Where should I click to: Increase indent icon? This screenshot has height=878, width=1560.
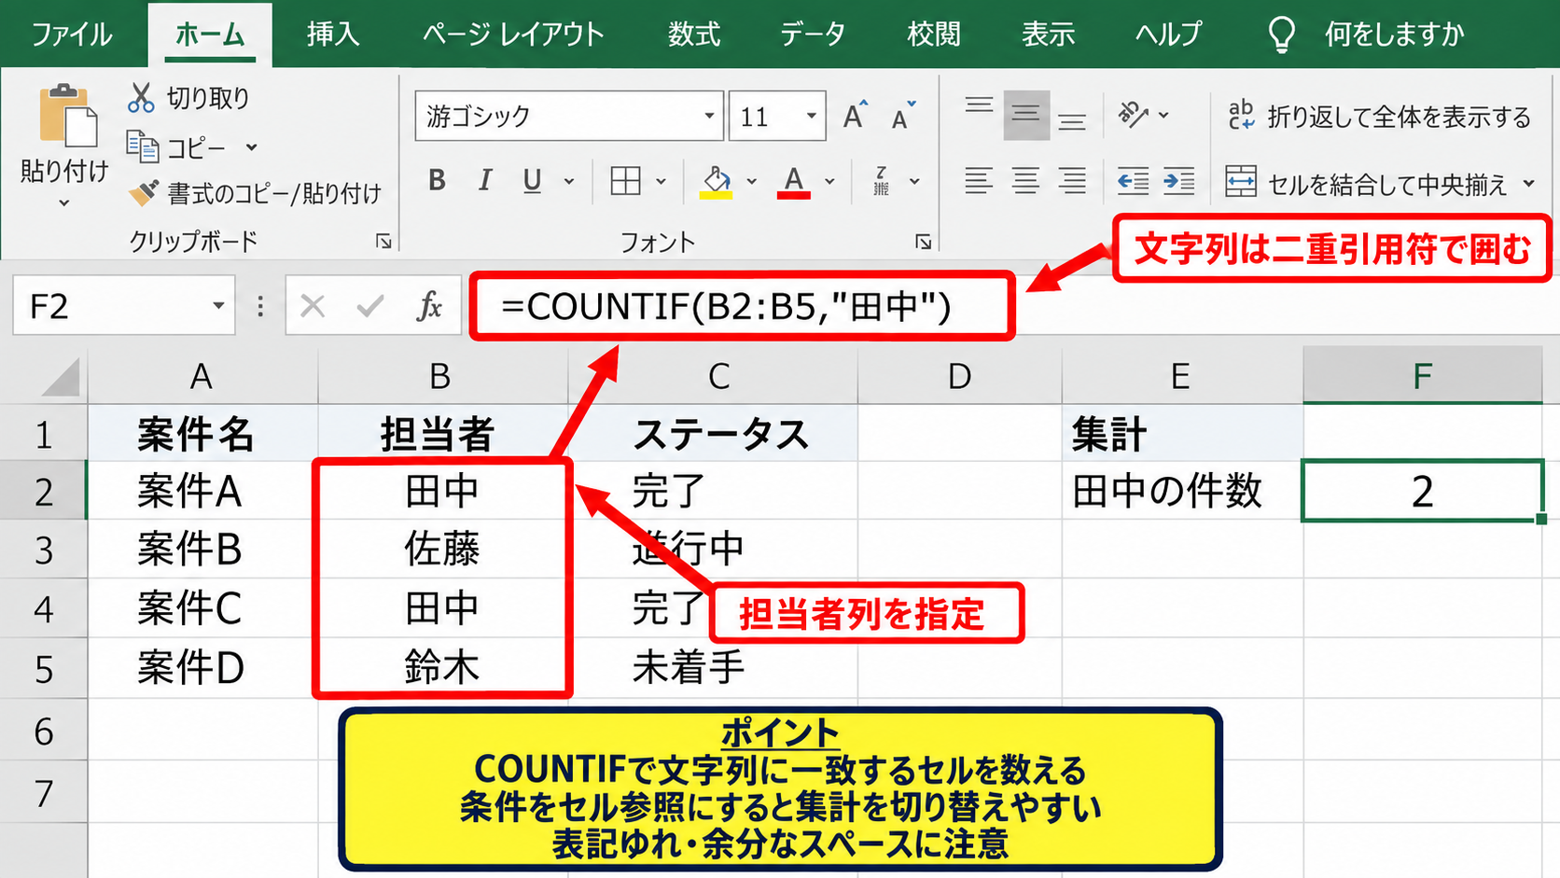[x=1178, y=181]
